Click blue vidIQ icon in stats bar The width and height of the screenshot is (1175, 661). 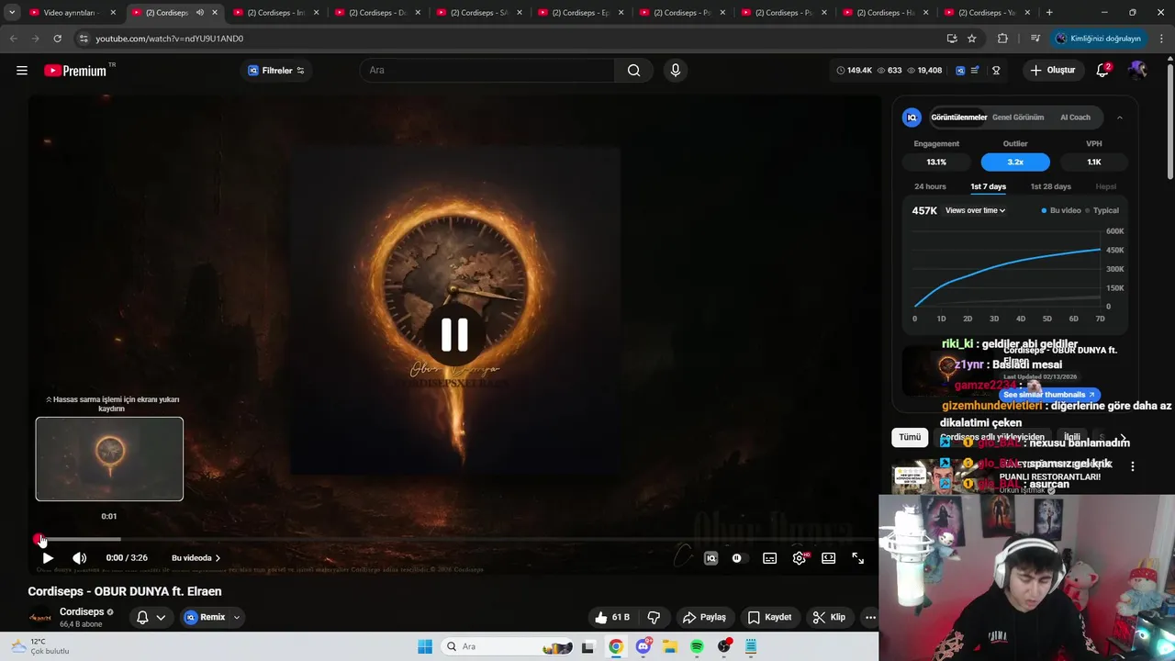pyautogui.click(x=960, y=71)
